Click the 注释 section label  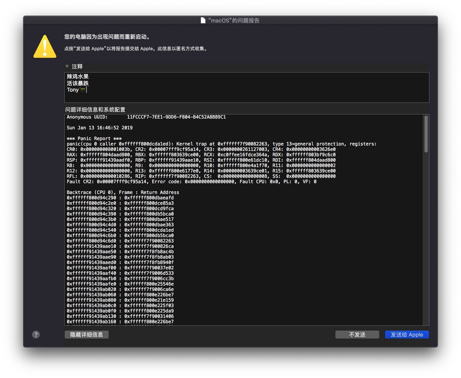(x=77, y=67)
